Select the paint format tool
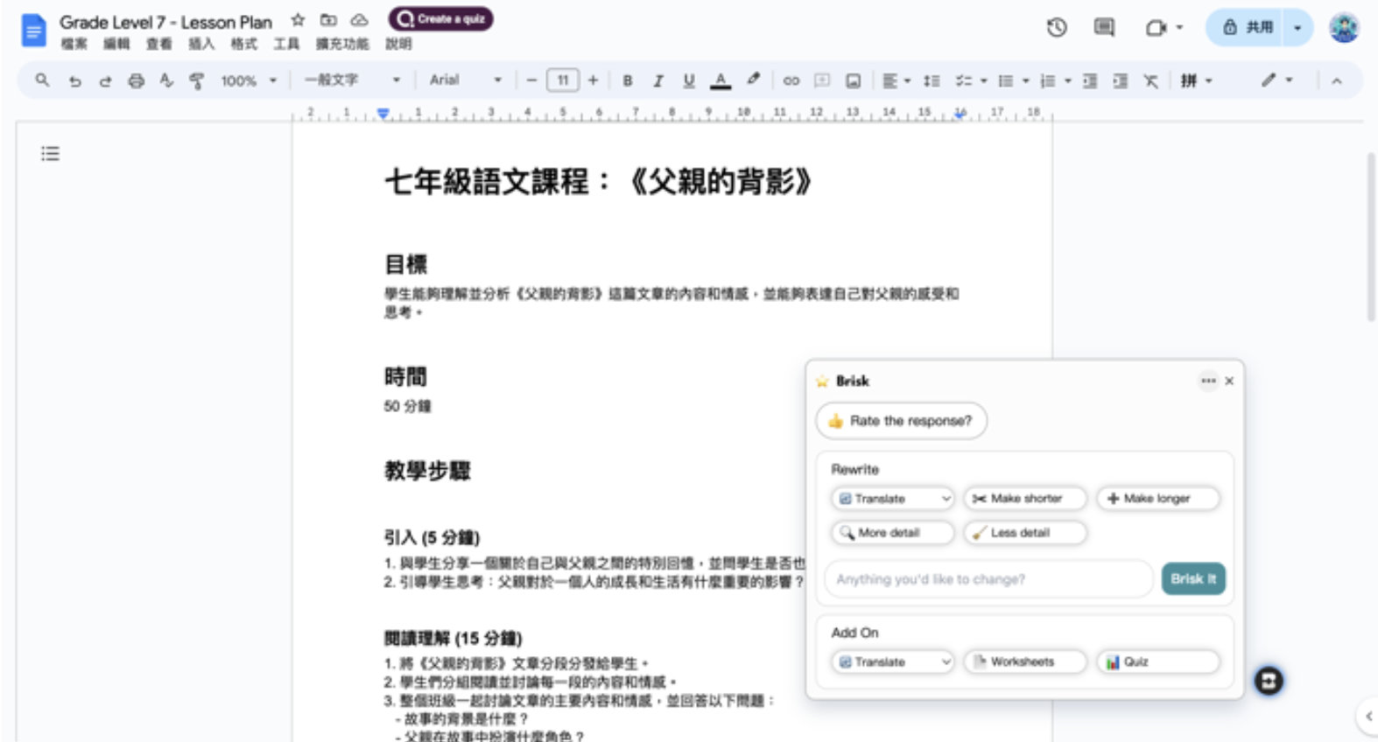The height and width of the screenshot is (742, 1378). [196, 80]
